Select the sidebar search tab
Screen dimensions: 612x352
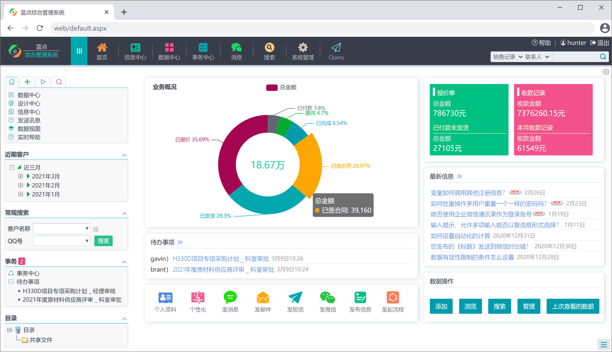click(59, 82)
